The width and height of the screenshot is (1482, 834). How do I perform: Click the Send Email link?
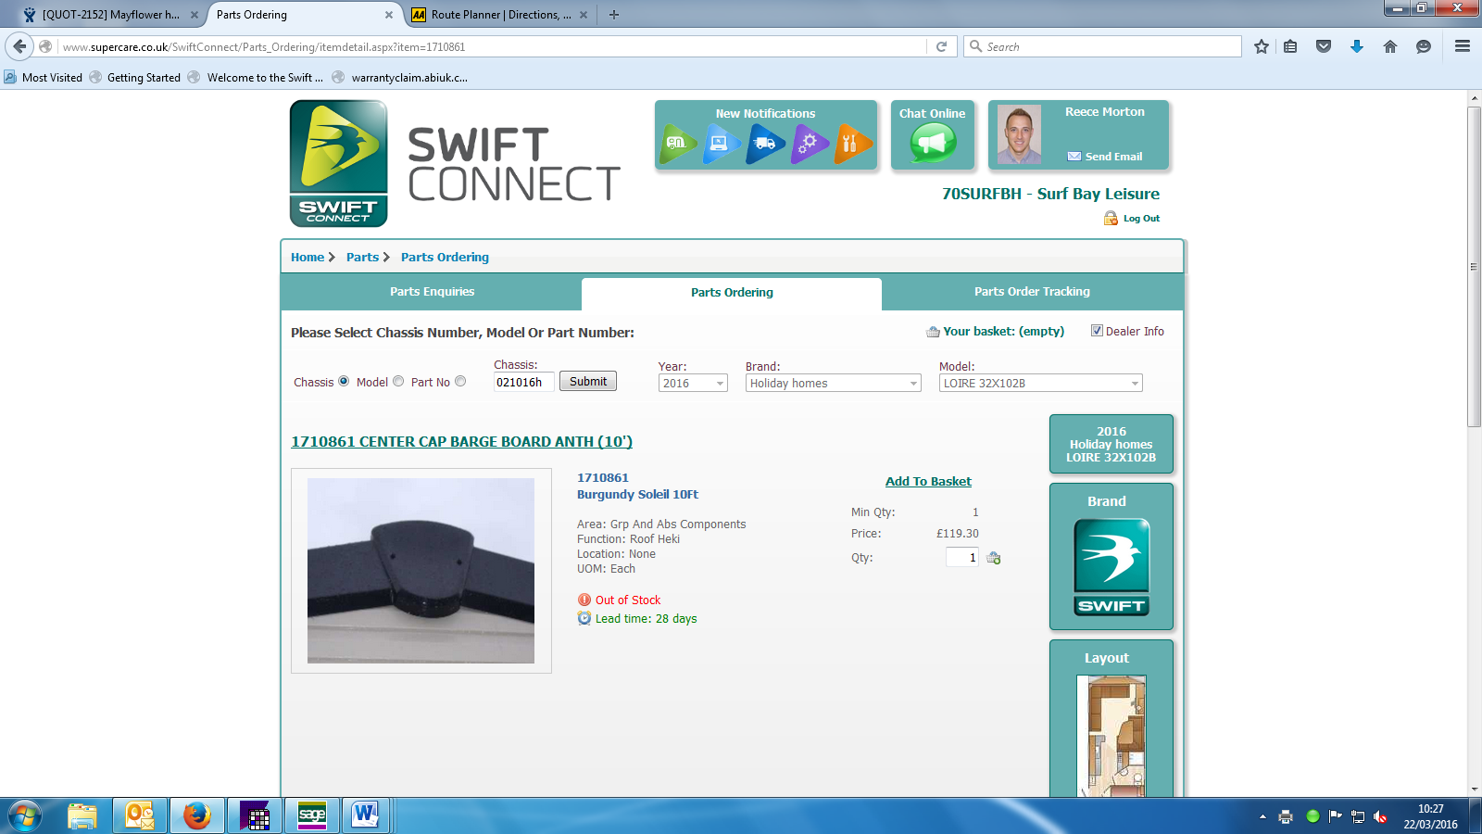click(1113, 157)
